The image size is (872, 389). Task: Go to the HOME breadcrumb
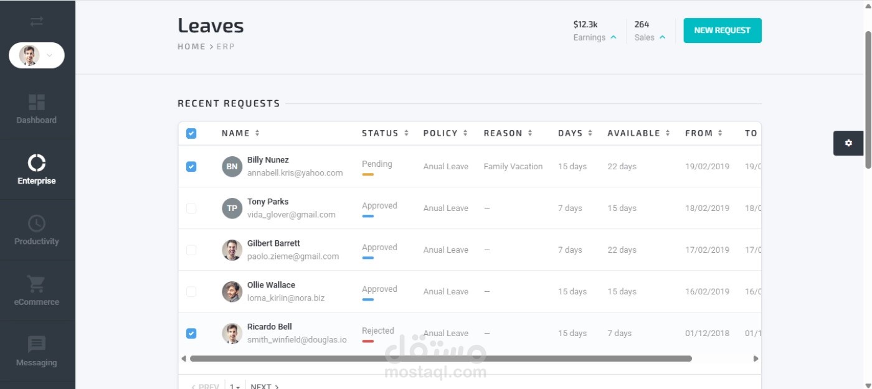coord(191,47)
